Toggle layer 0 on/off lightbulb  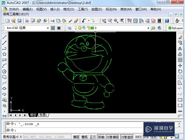pos(76,28)
